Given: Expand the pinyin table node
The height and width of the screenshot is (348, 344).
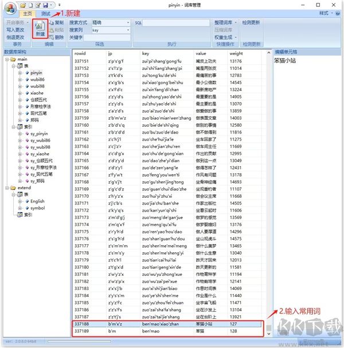Looking at the screenshot, I should 20,73.
